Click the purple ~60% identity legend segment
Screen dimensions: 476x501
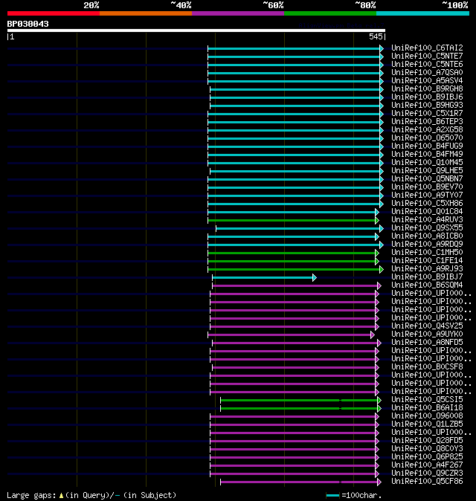click(x=238, y=13)
